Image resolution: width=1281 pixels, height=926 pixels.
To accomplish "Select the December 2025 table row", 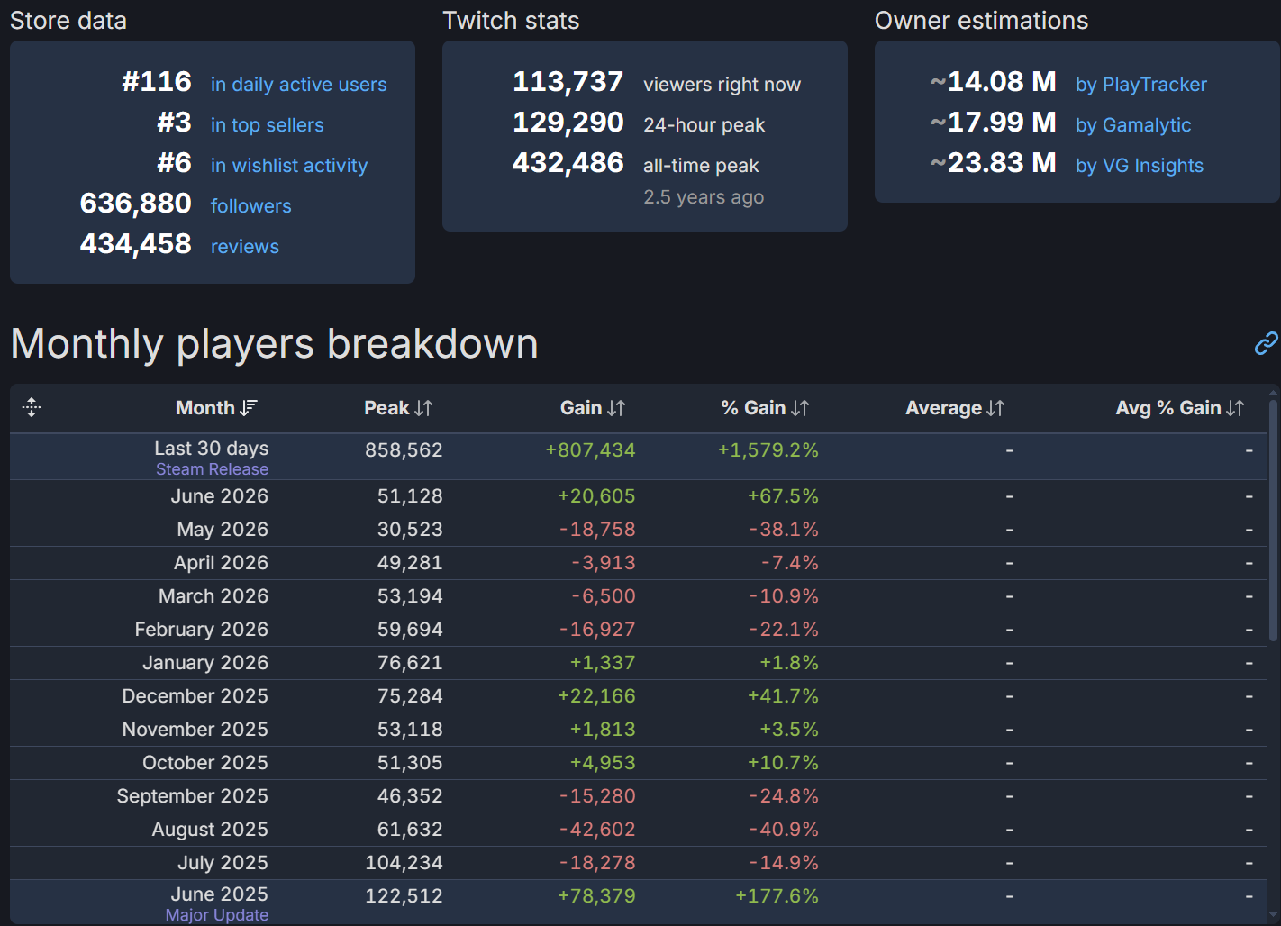I will click(639, 696).
